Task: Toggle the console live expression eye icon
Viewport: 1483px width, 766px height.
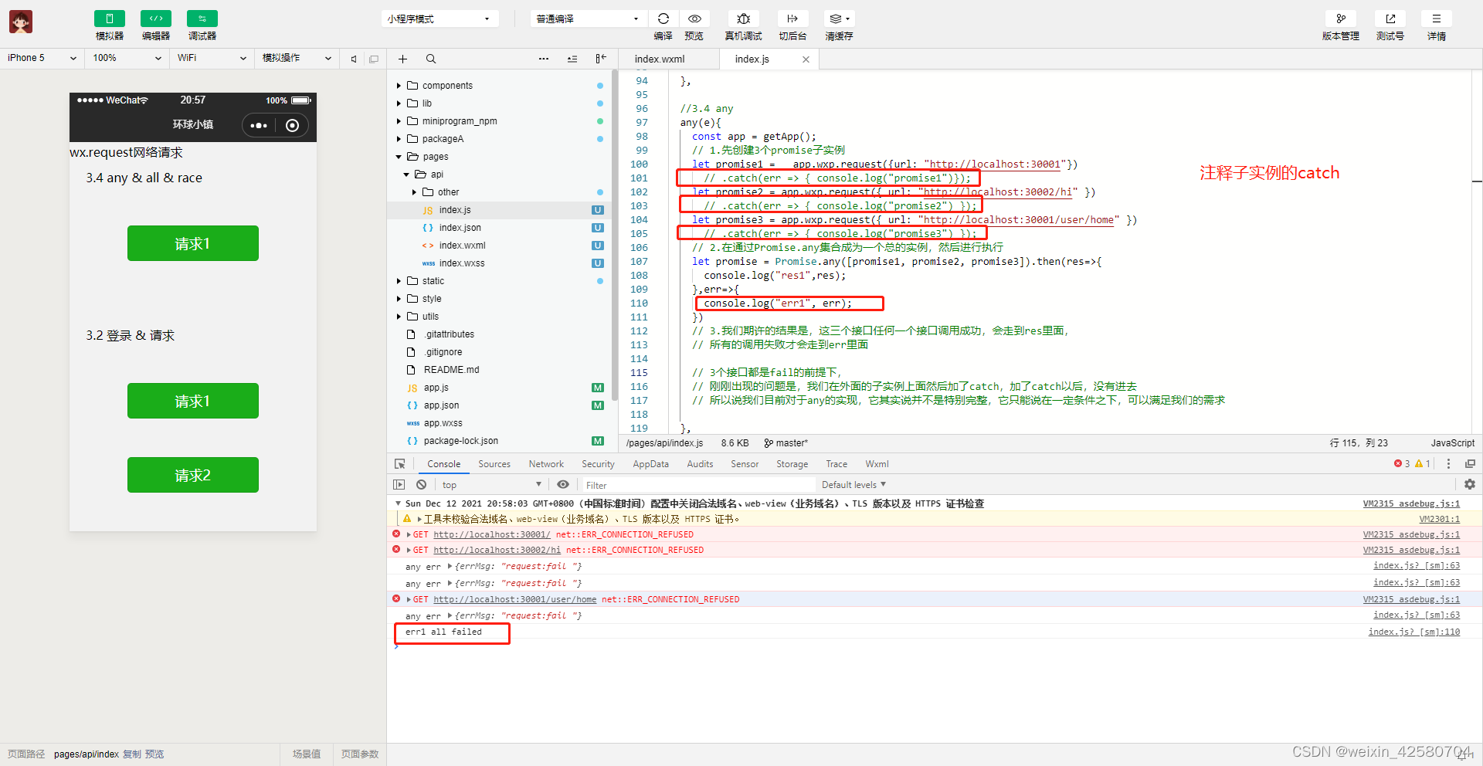Action: click(x=563, y=485)
